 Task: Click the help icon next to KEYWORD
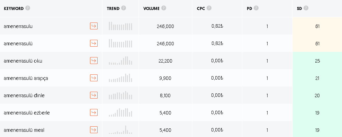[27, 8]
